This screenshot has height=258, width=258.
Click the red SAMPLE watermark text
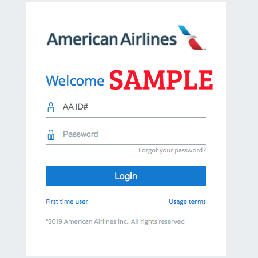pyautogui.click(x=161, y=80)
